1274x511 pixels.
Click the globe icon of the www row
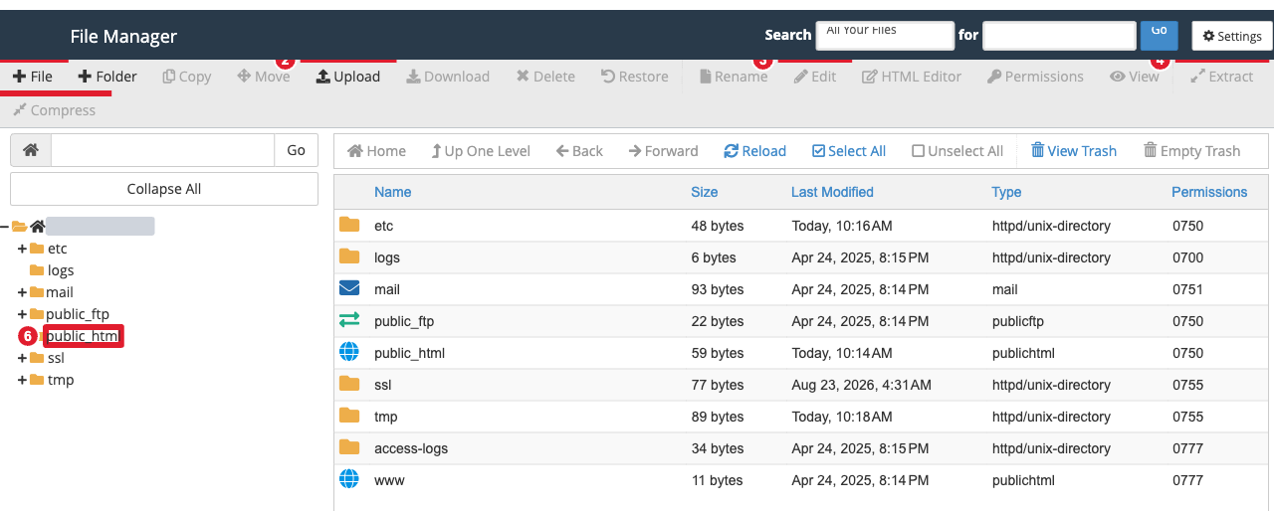point(349,479)
